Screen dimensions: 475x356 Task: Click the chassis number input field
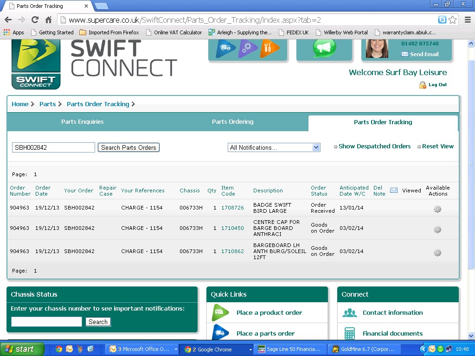coord(46,322)
